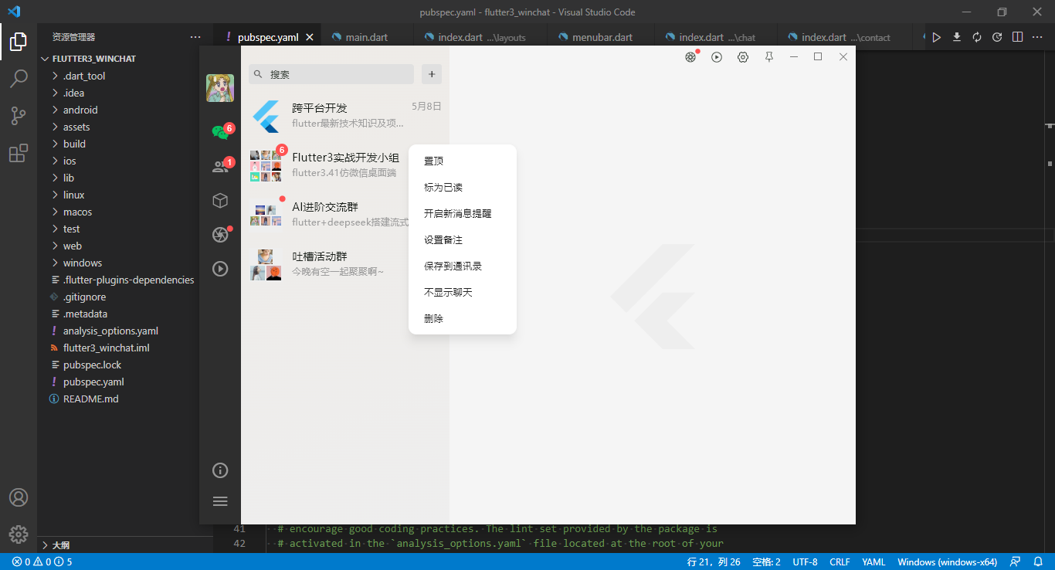Switch to the main.dart tab
1055x570 pixels.
coord(368,37)
